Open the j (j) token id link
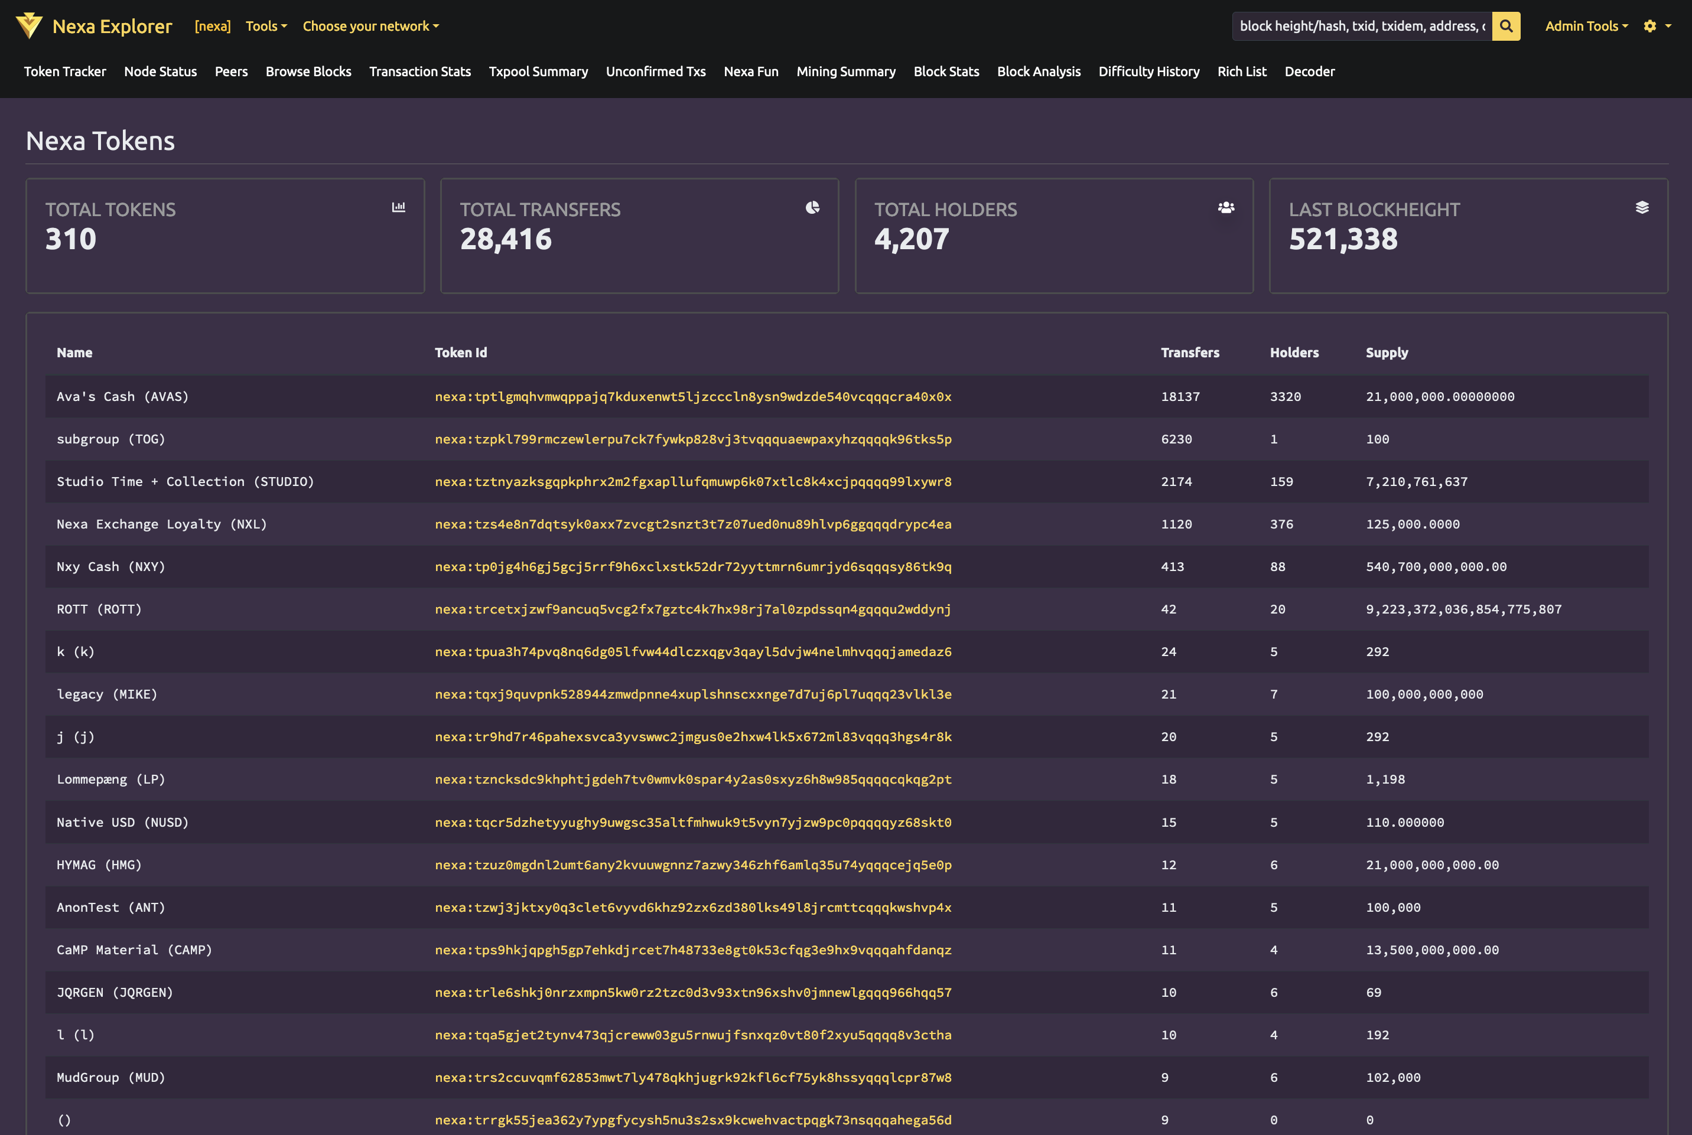Image resolution: width=1692 pixels, height=1135 pixels. click(693, 737)
